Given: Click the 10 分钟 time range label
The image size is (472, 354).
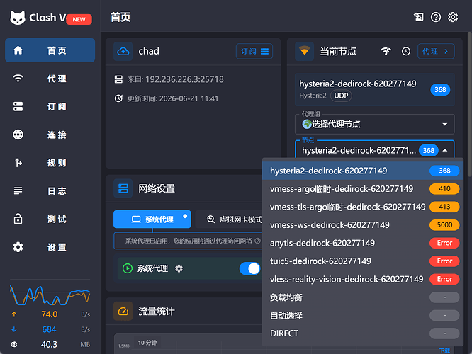Looking at the screenshot, I should point(147,343).
